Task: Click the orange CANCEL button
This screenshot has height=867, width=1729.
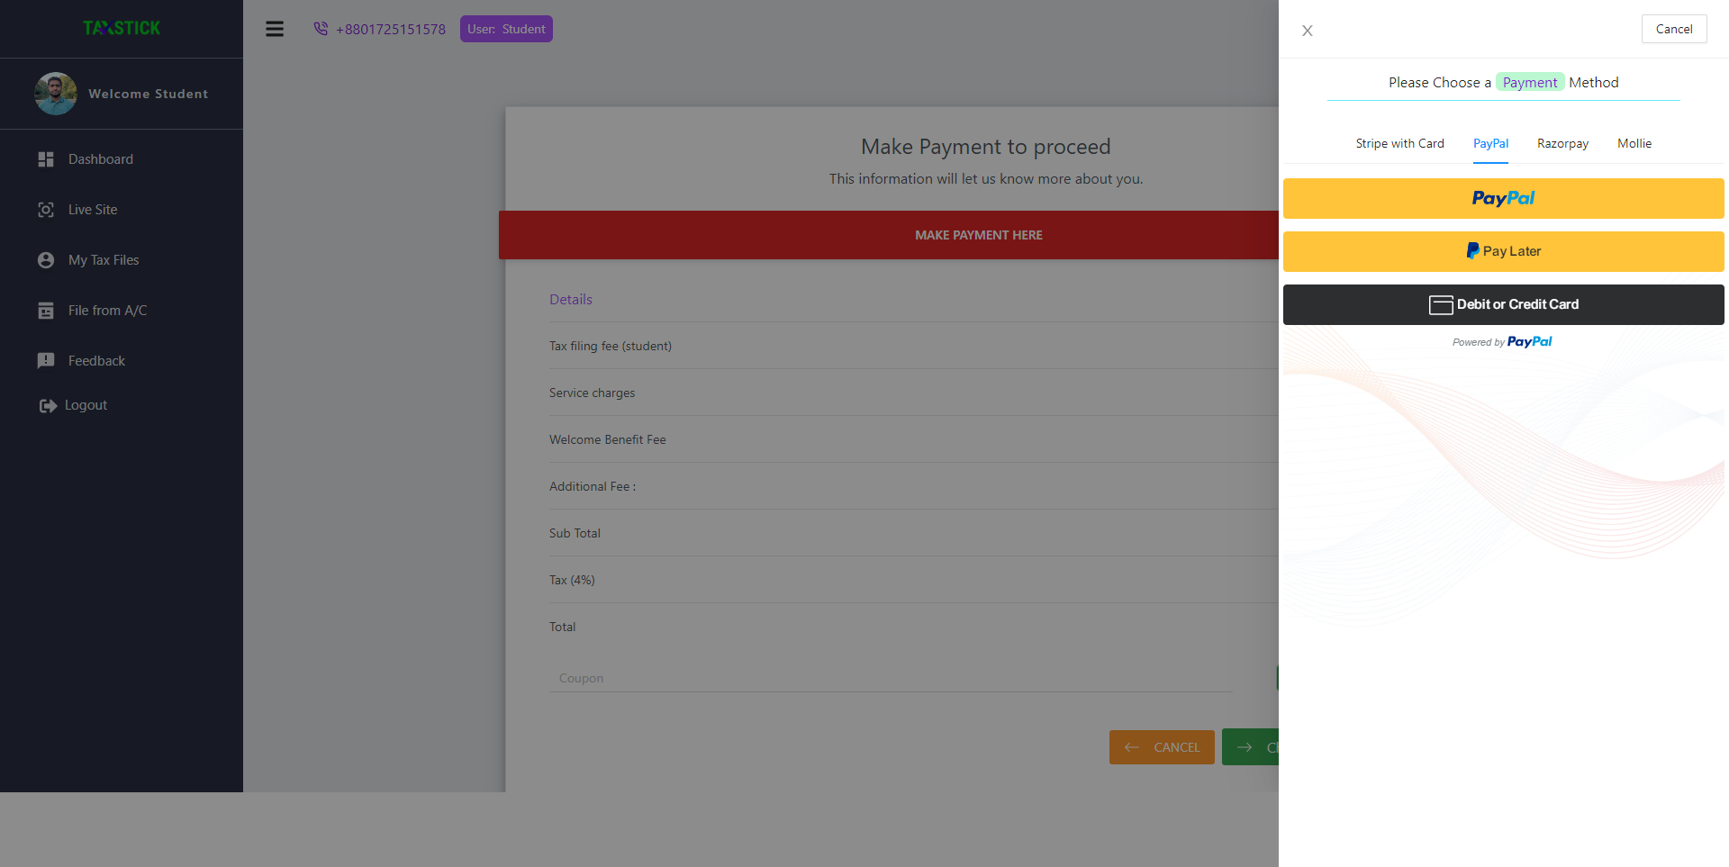Action: (x=1162, y=747)
